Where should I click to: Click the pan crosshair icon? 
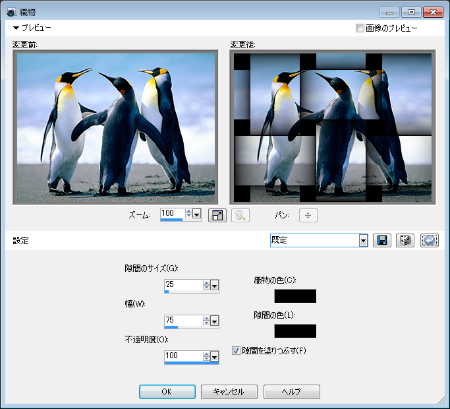(x=308, y=215)
